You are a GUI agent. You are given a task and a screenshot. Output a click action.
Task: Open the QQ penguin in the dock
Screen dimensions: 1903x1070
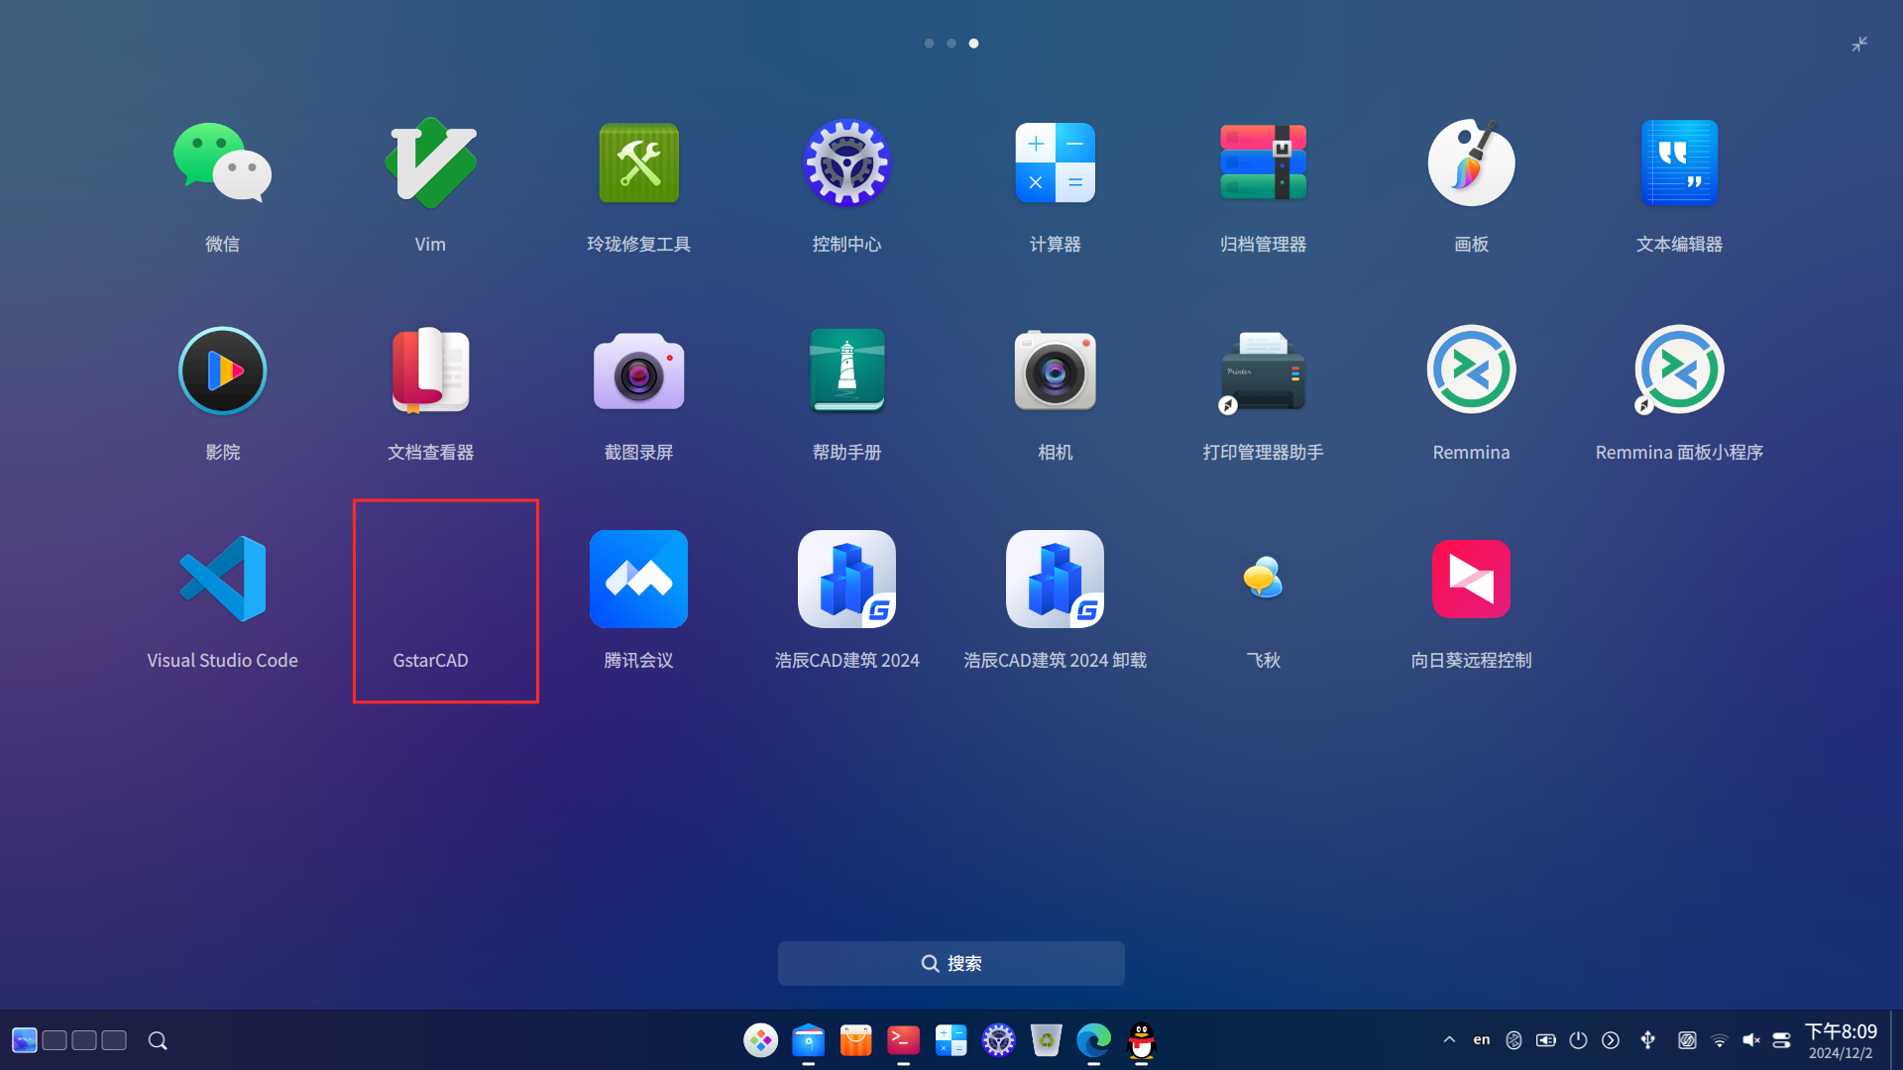tap(1142, 1041)
